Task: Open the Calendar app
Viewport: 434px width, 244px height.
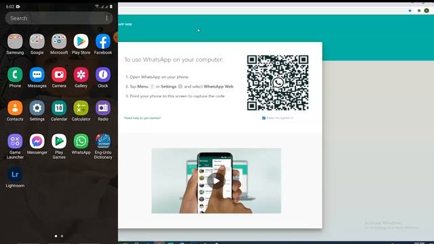Action: 59,108
